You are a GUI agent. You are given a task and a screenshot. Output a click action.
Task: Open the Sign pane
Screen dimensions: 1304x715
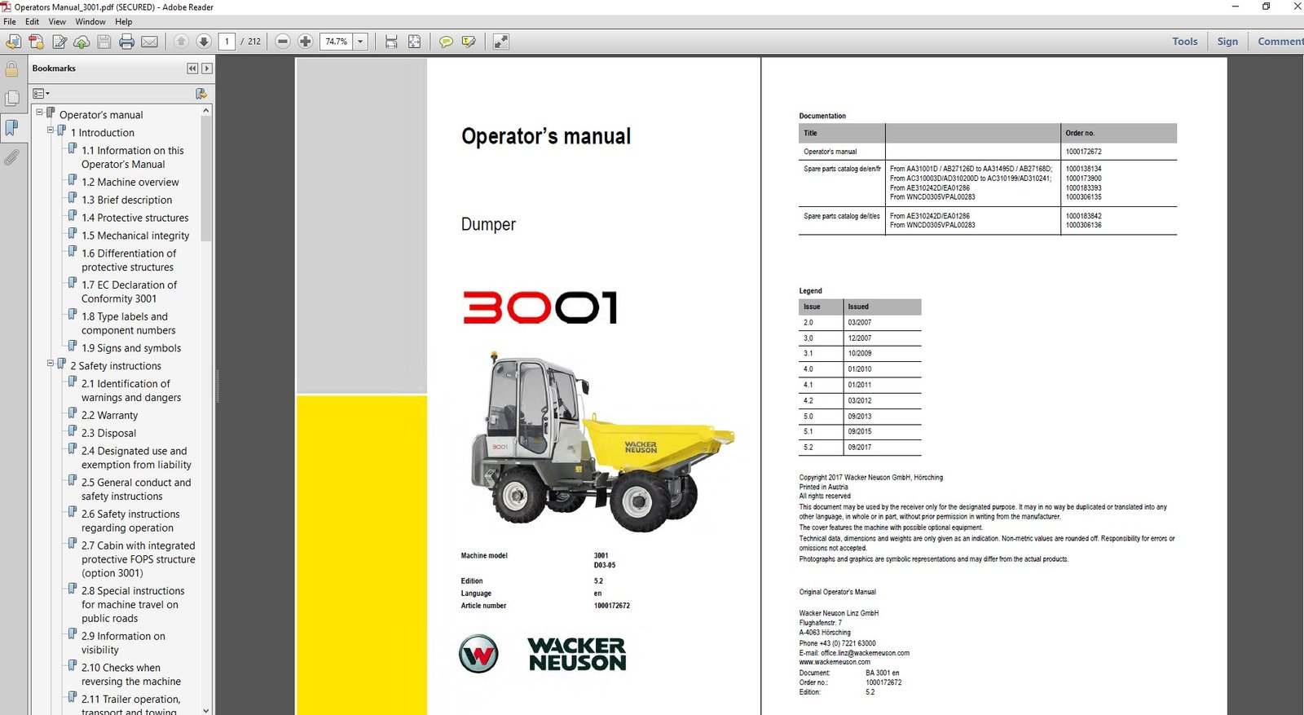[x=1227, y=42]
